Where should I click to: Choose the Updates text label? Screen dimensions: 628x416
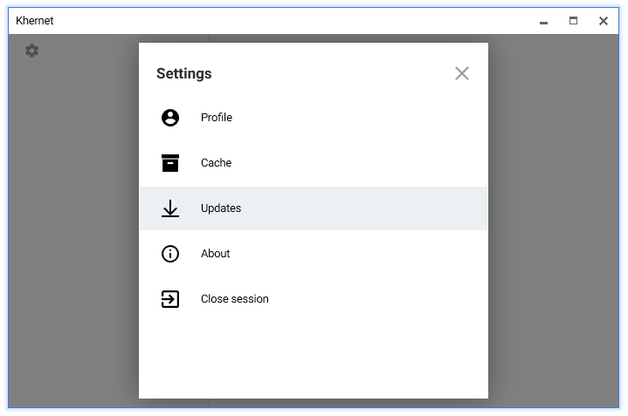[221, 208]
